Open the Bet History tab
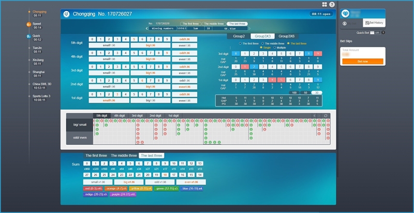 pyautogui.click(x=373, y=23)
